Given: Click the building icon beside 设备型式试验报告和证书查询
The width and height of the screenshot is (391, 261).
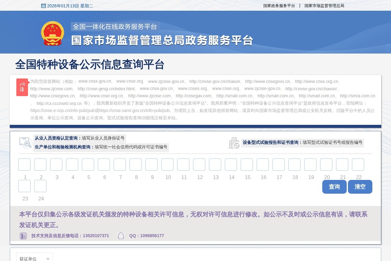Looking at the screenshot, I should (x=234, y=143).
